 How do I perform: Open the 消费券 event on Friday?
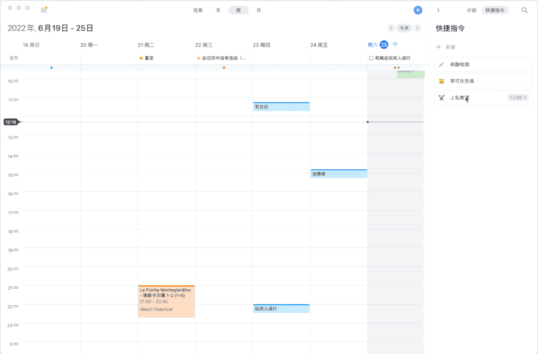339,174
